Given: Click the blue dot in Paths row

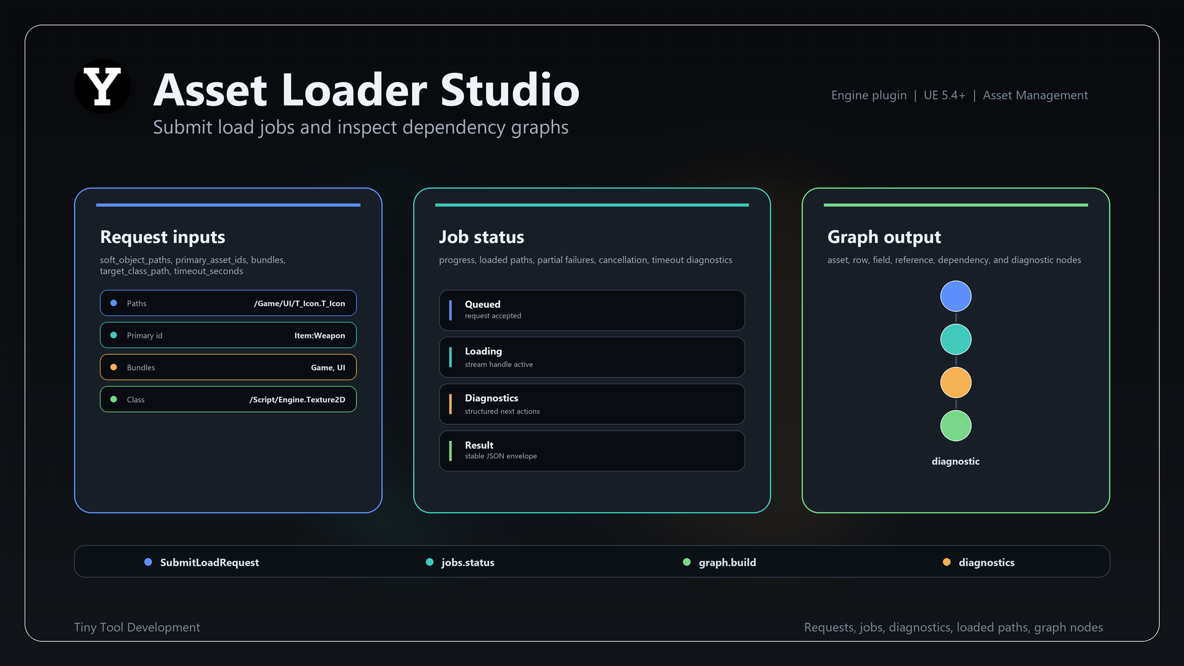Looking at the screenshot, I should point(113,303).
